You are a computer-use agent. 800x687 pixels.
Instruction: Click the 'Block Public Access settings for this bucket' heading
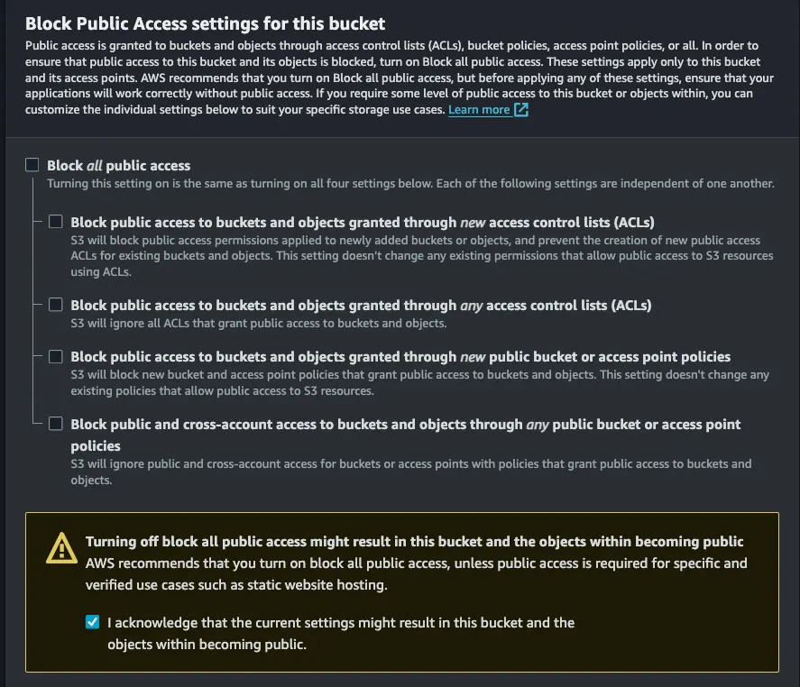pyautogui.click(x=205, y=23)
